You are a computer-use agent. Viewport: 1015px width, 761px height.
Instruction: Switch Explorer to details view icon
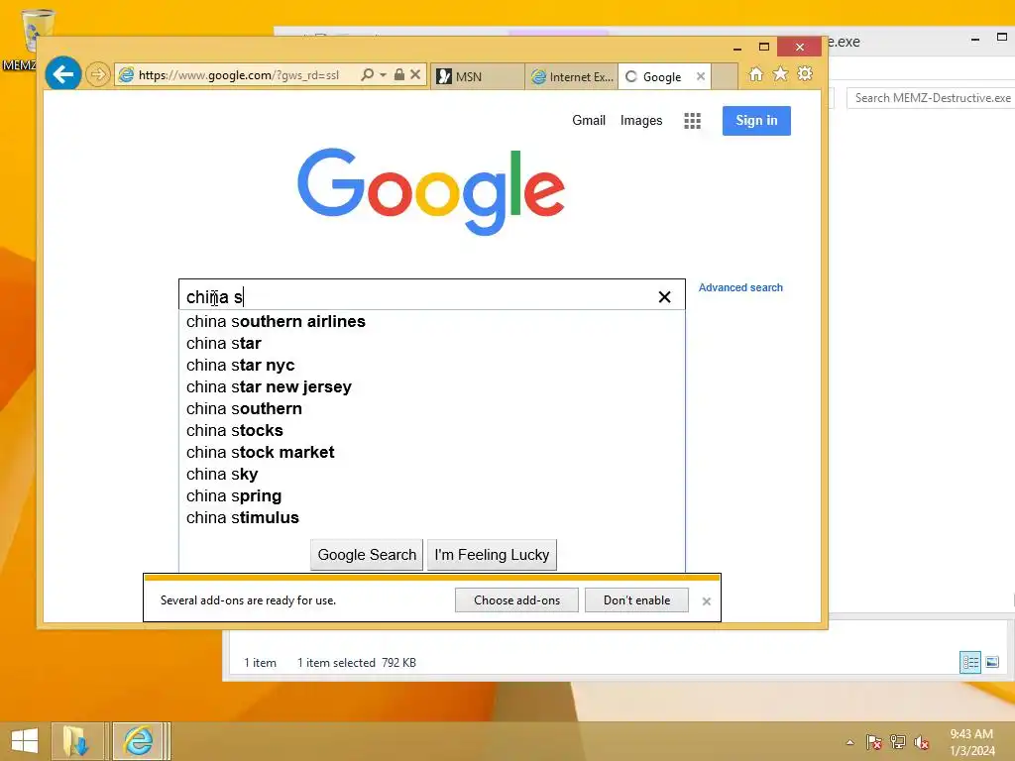tap(970, 662)
